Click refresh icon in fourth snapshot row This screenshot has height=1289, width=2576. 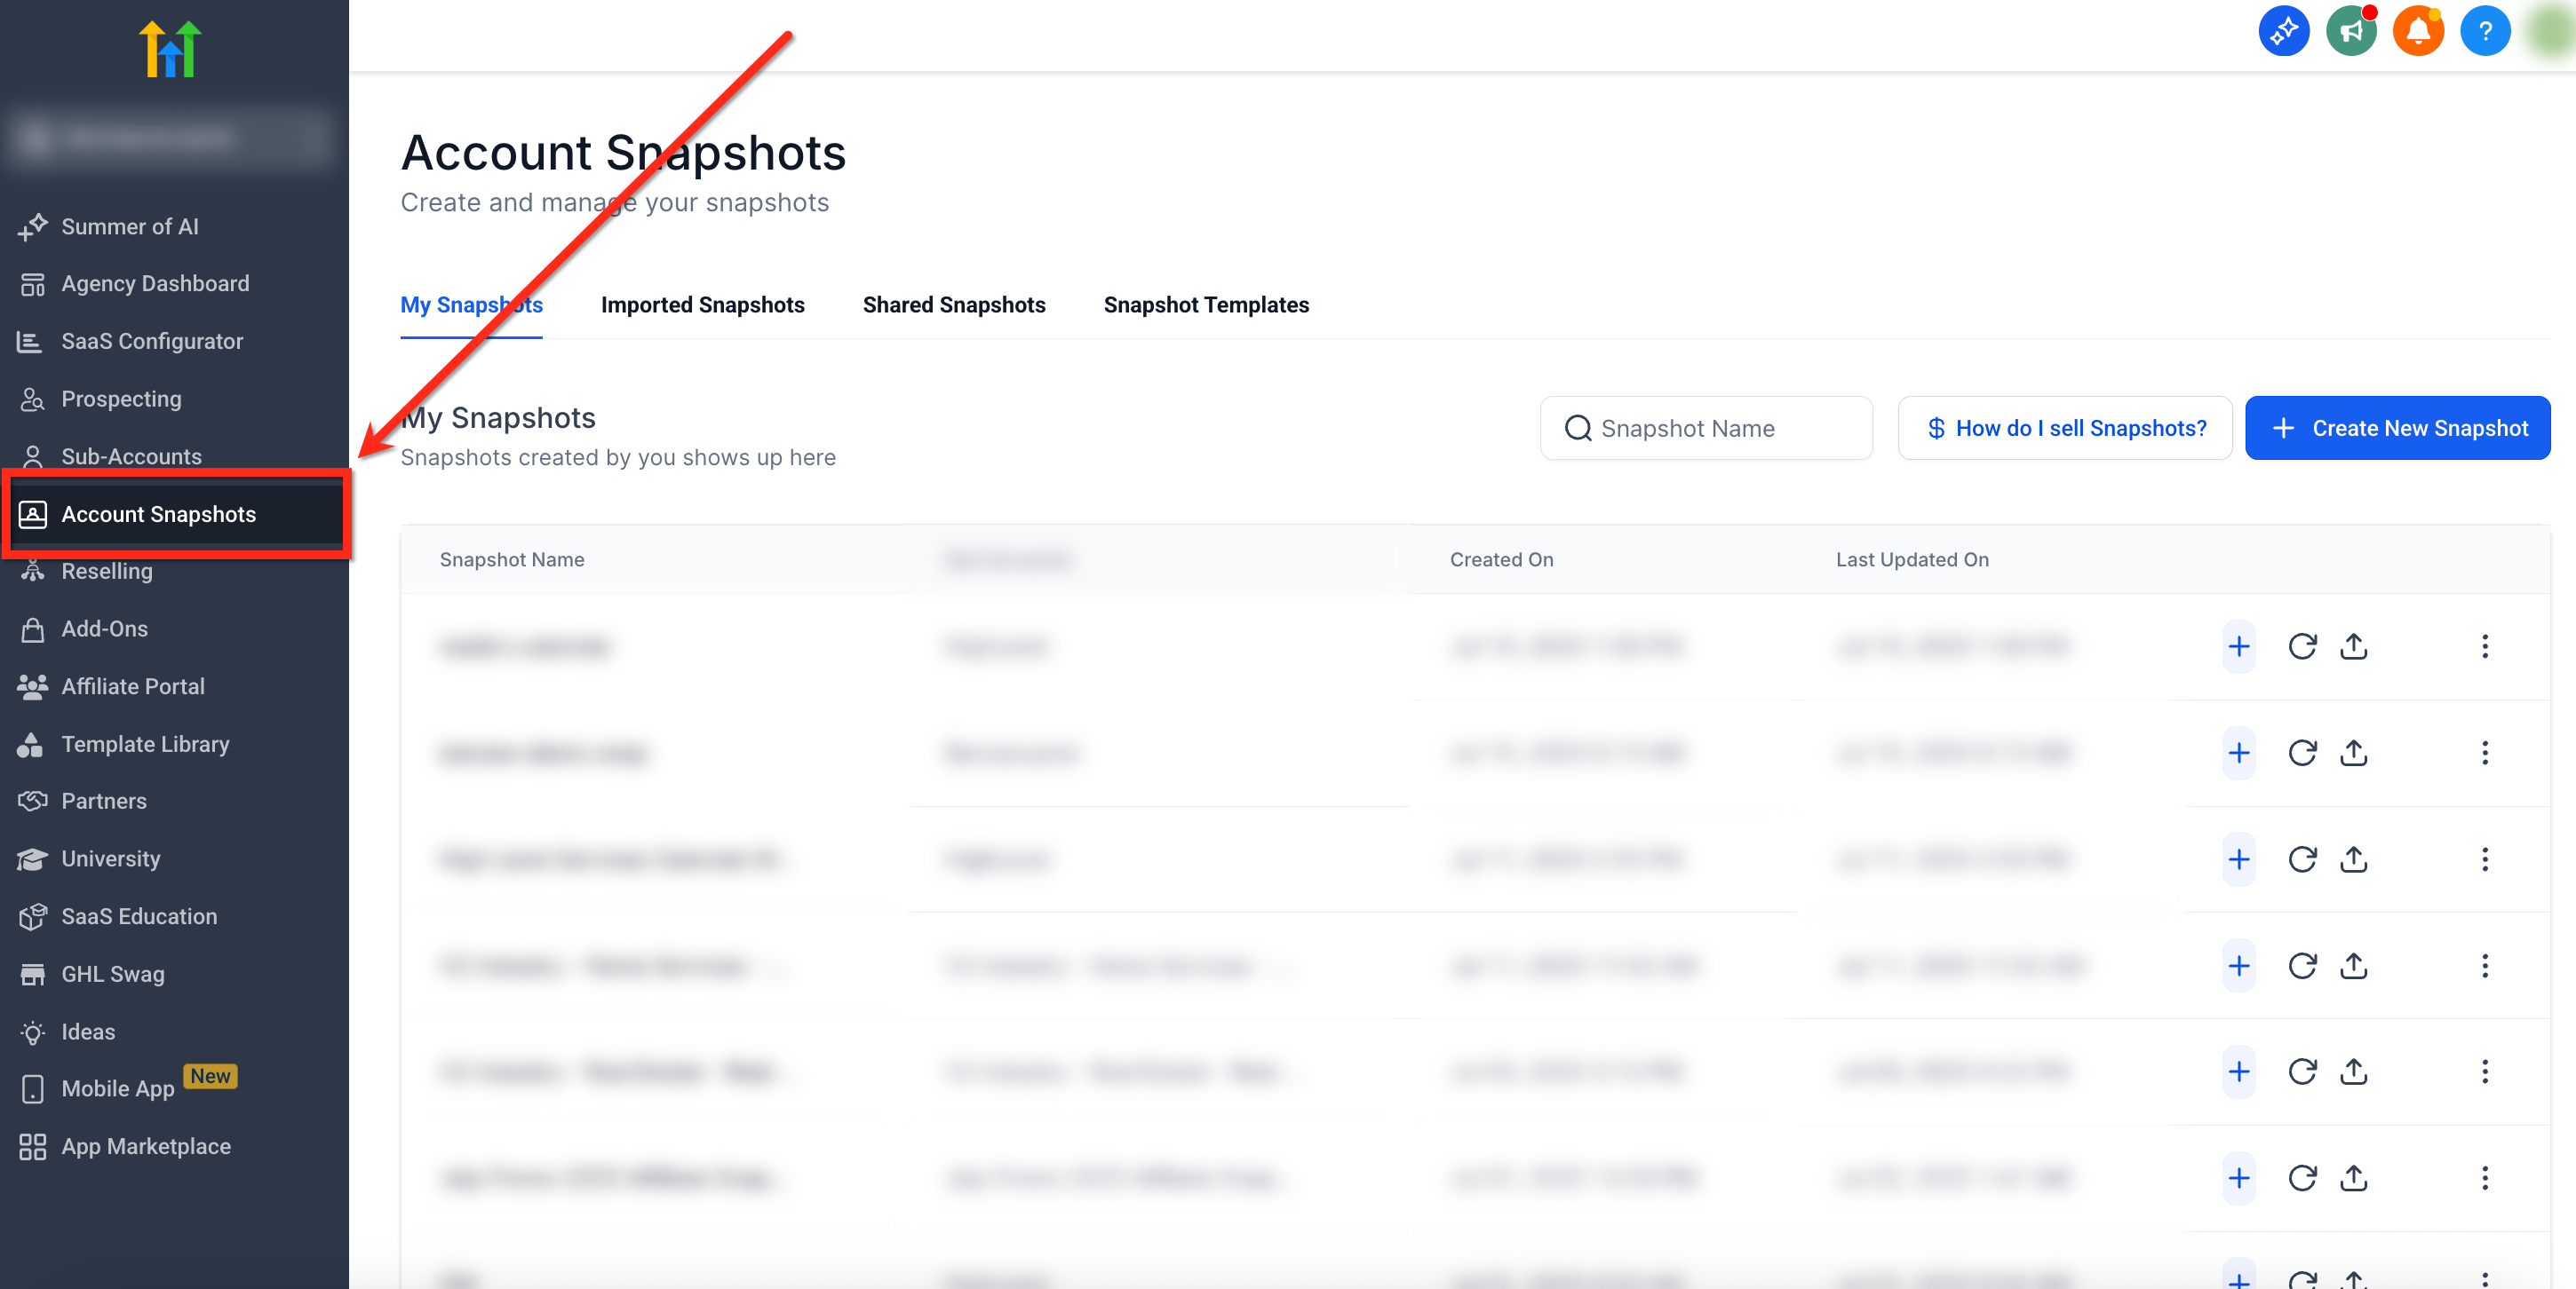(x=2302, y=965)
